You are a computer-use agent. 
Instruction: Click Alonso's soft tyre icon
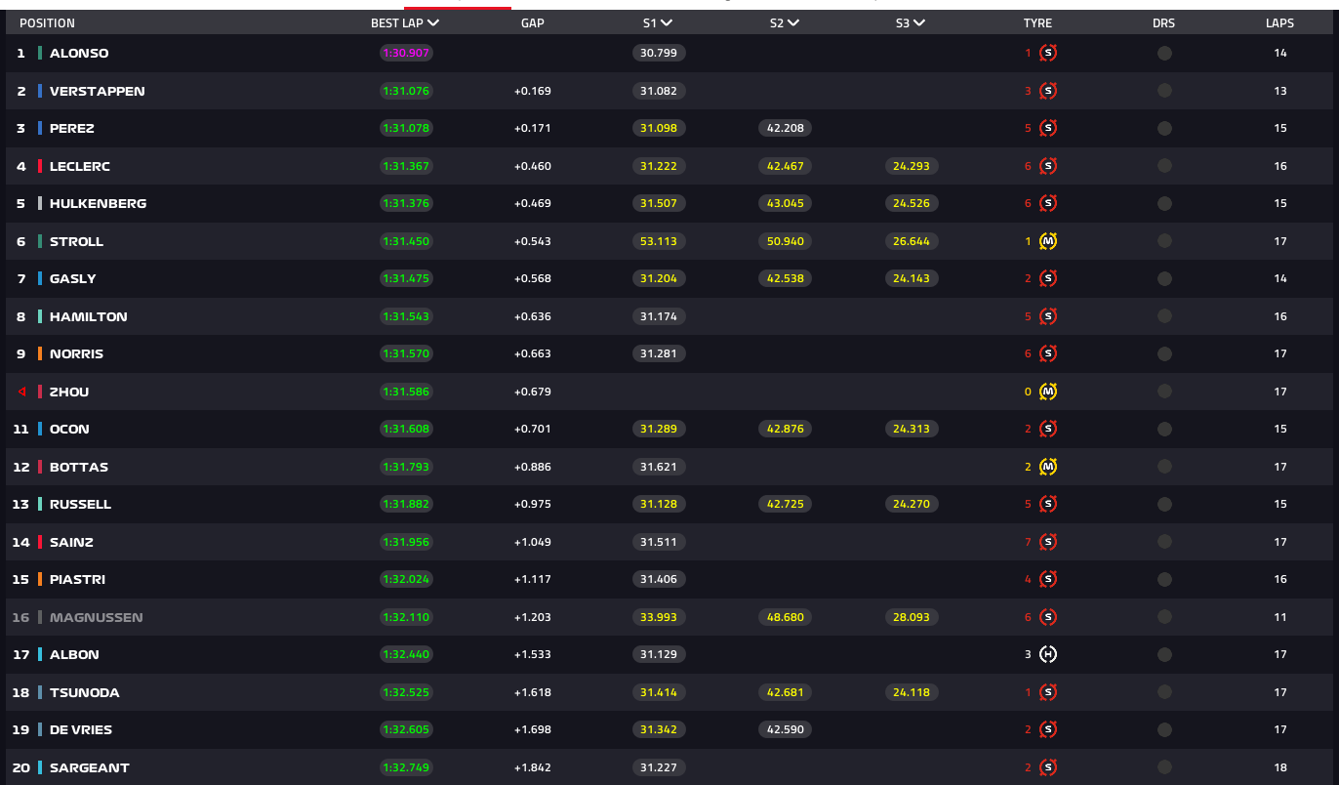tap(1048, 53)
